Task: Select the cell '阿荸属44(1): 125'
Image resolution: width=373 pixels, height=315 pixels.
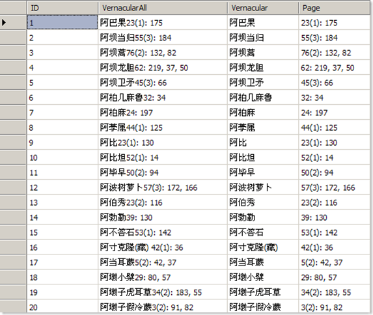Action: (x=163, y=128)
